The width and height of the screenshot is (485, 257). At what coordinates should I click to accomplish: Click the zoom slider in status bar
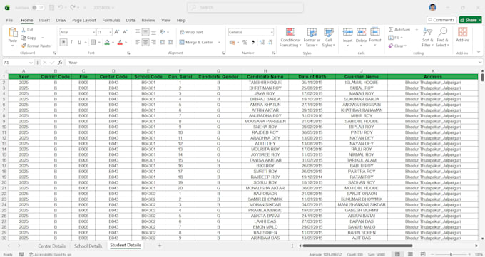coord(451,254)
